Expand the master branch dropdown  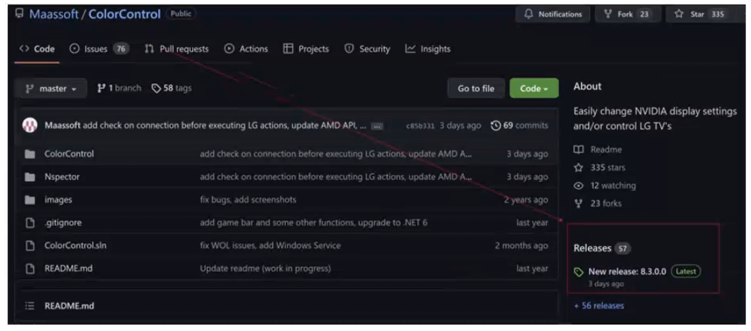pos(51,88)
